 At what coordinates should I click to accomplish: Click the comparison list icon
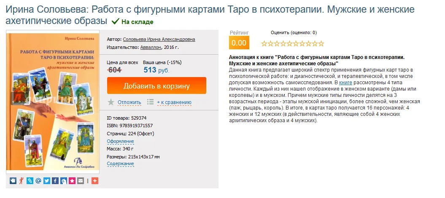151,102
